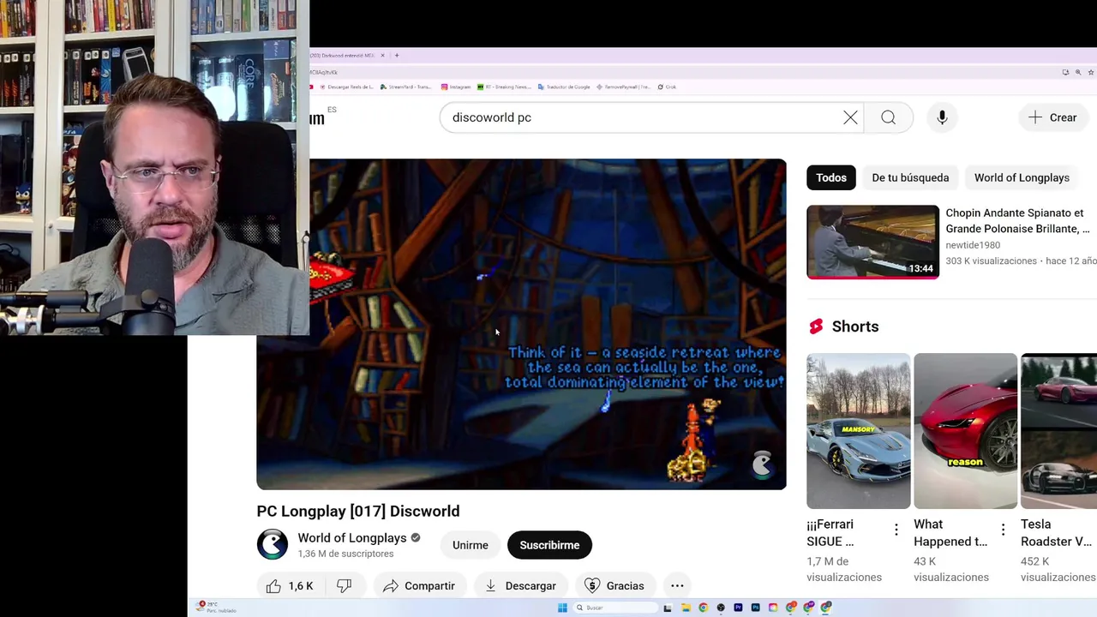Screen dimensions: 1097x617
Task: Dislike the Discworld longplay video
Action: (x=344, y=586)
